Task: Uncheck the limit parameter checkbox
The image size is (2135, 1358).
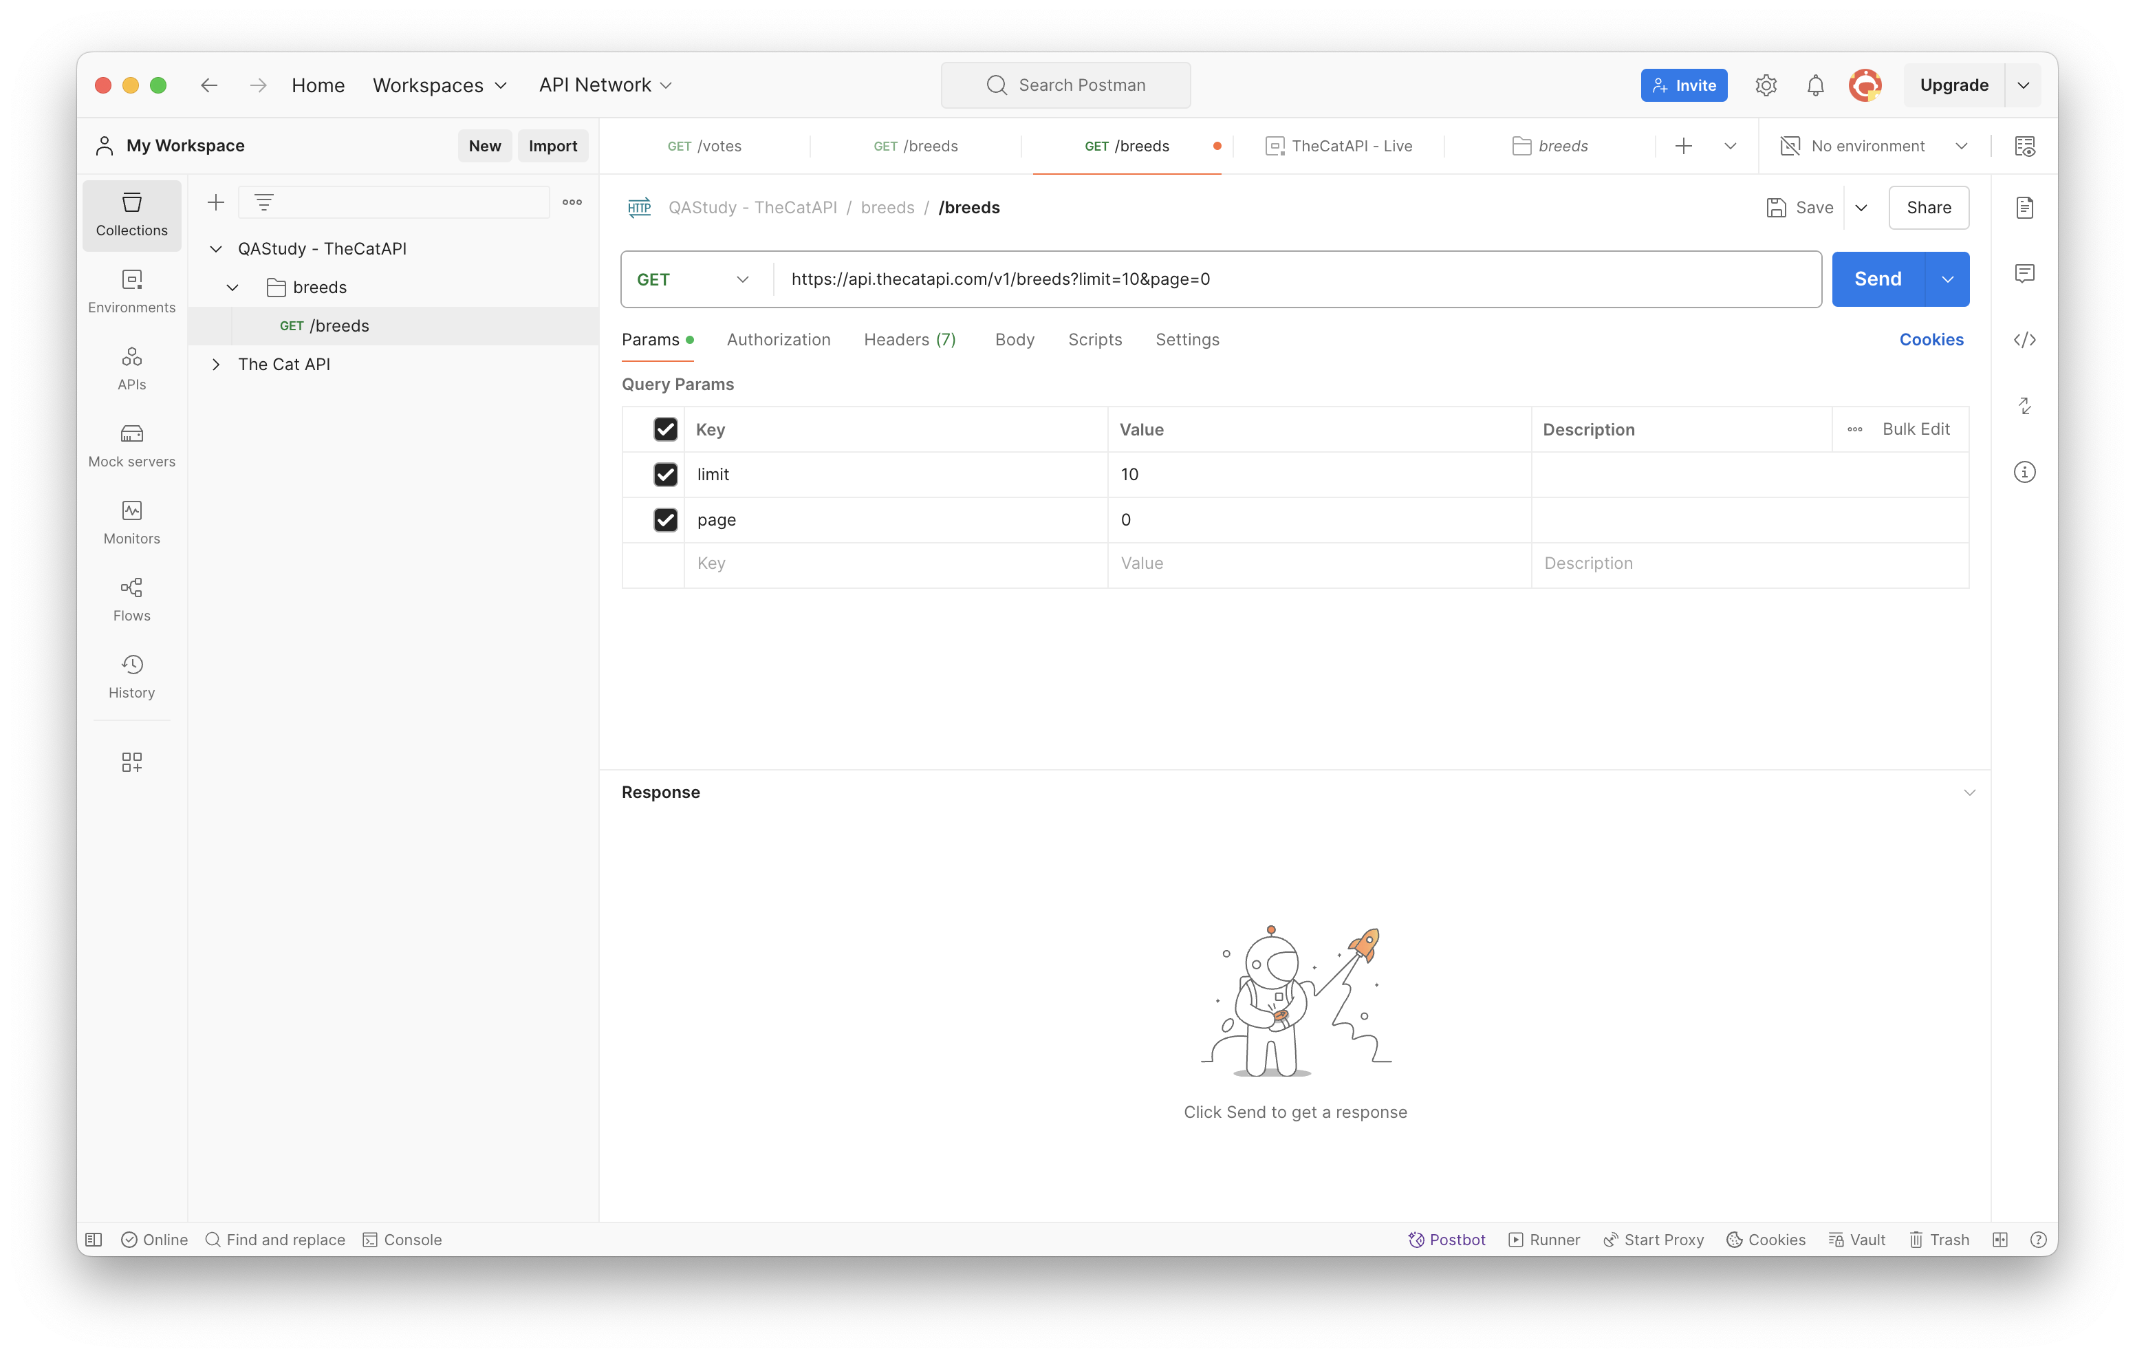Action: (665, 475)
